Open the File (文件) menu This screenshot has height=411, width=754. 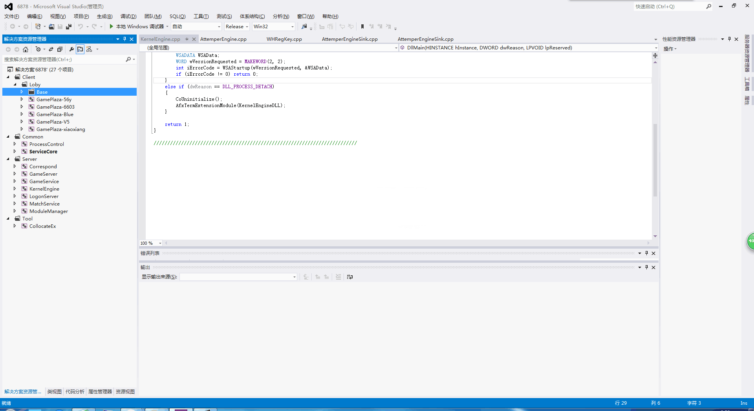tap(12, 16)
